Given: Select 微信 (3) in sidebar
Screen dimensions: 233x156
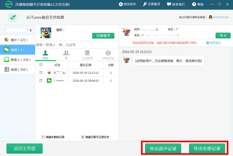Looking at the screenshot, I should click(17, 50).
